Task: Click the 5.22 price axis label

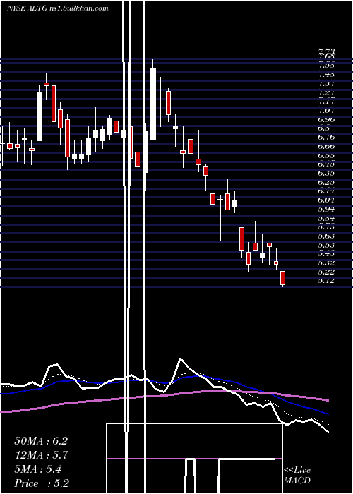Action: coord(326,272)
